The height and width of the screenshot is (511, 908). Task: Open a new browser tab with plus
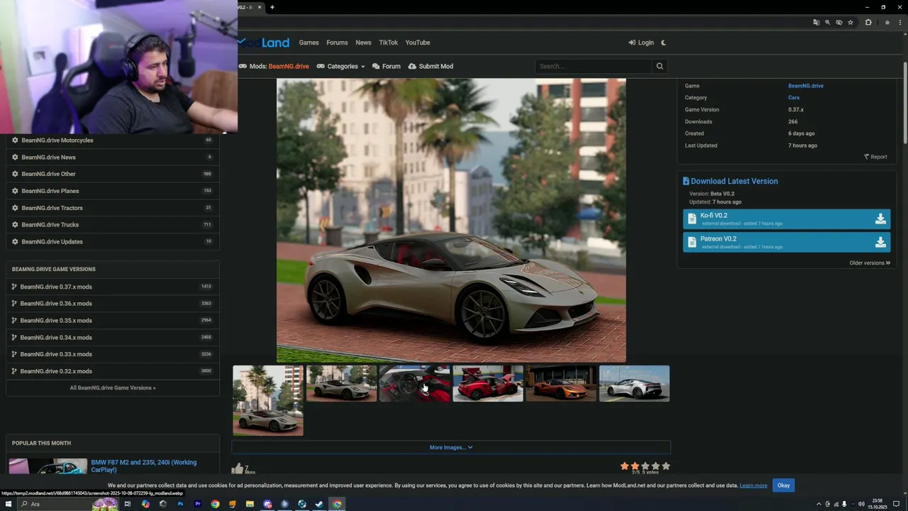click(x=272, y=7)
